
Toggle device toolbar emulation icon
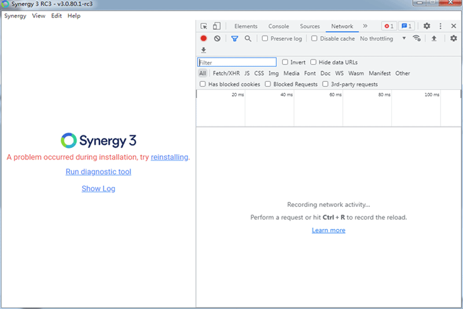216,26
